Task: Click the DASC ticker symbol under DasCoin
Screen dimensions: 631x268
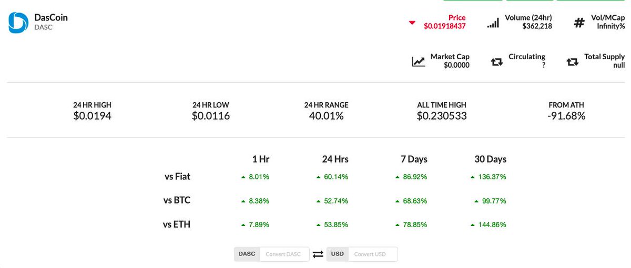Action: 43,27
